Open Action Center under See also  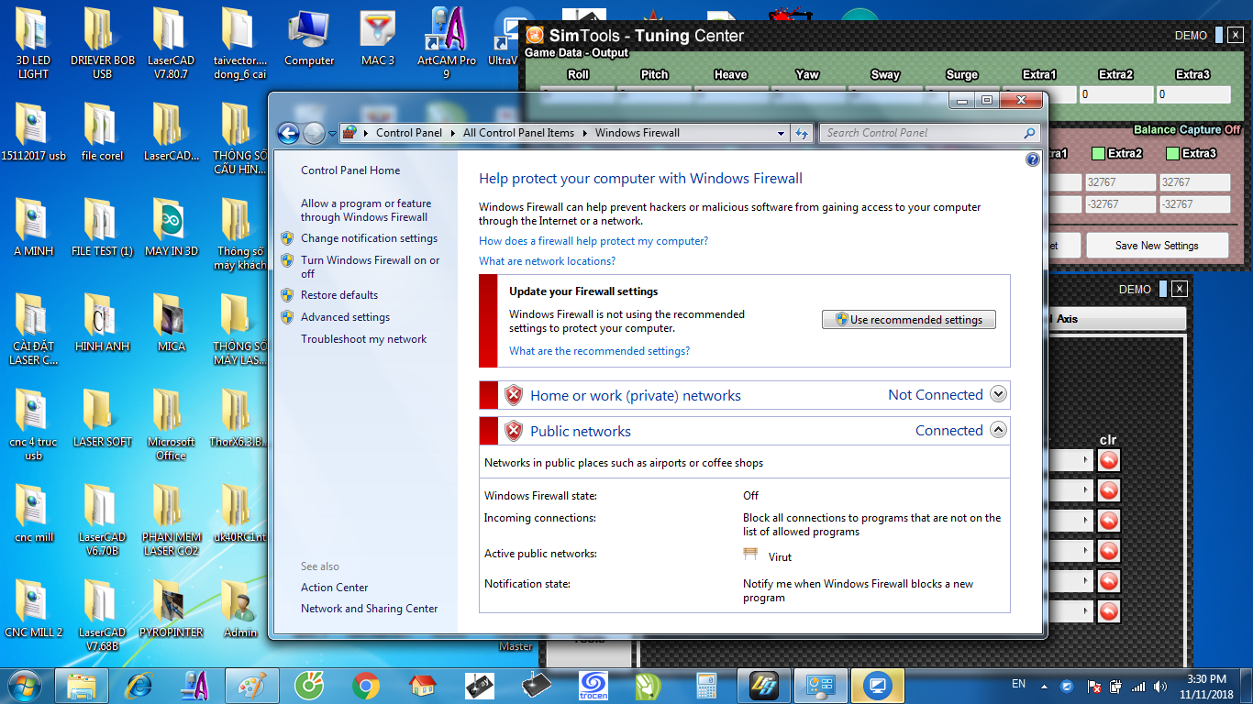click(334, 588)
